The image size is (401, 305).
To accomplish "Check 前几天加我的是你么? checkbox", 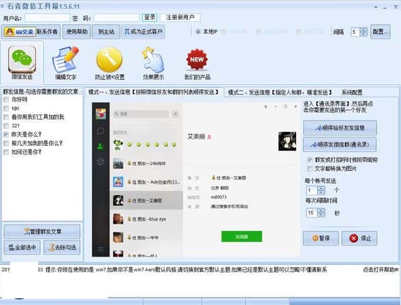I will point(6,143).
